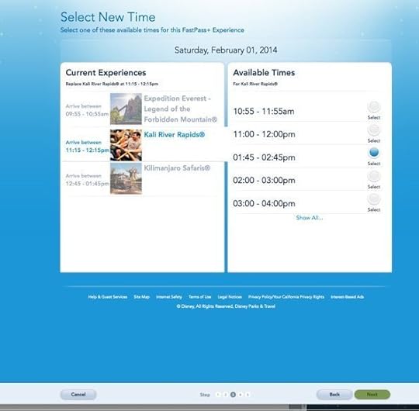This screenshot has width=419, height=411.
Task: Open the Site Map footer link
Action: [142, 297]
